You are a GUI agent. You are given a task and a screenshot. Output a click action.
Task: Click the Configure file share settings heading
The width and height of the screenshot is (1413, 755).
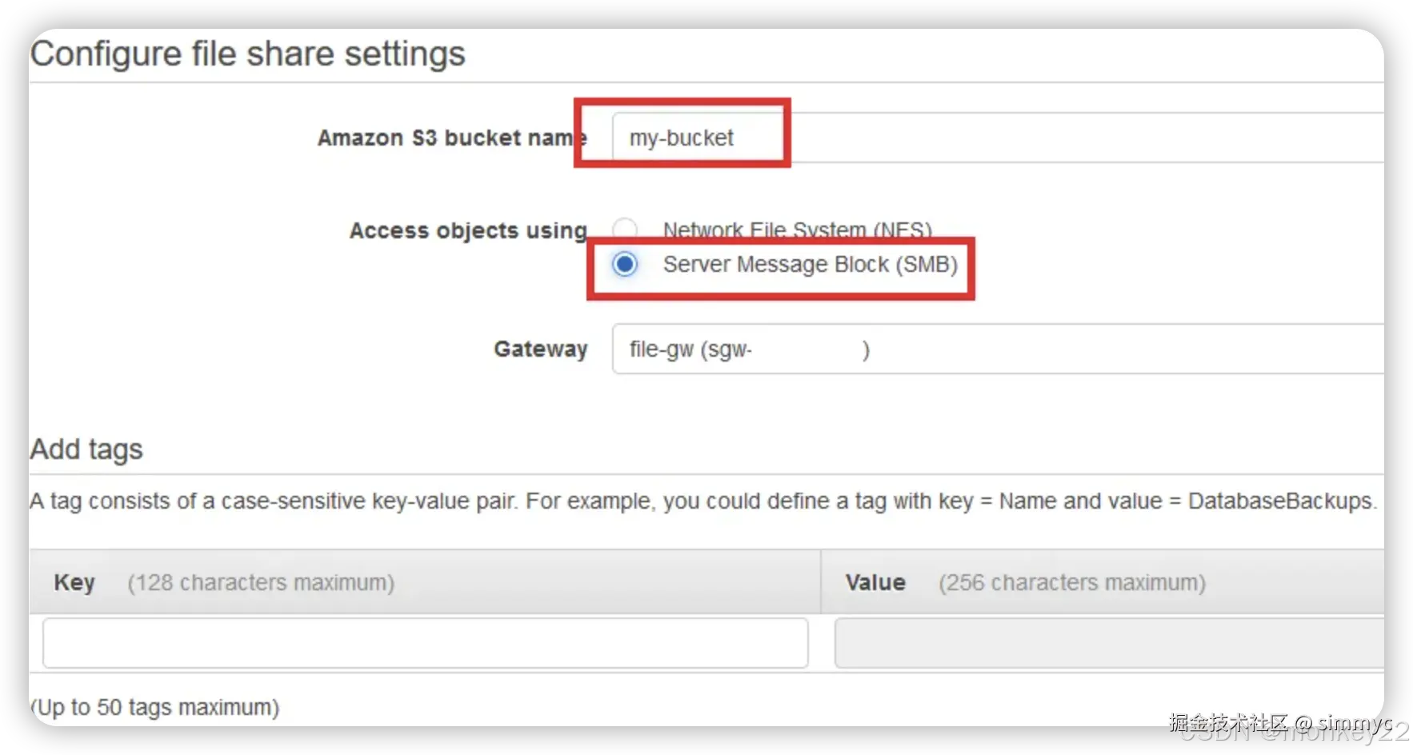coord(248,54)
